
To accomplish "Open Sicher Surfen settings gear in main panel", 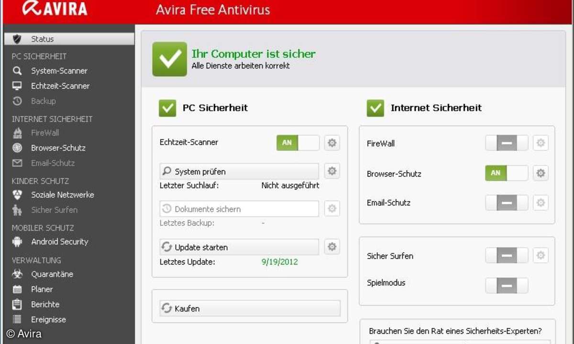I will (x=541, y=256).
